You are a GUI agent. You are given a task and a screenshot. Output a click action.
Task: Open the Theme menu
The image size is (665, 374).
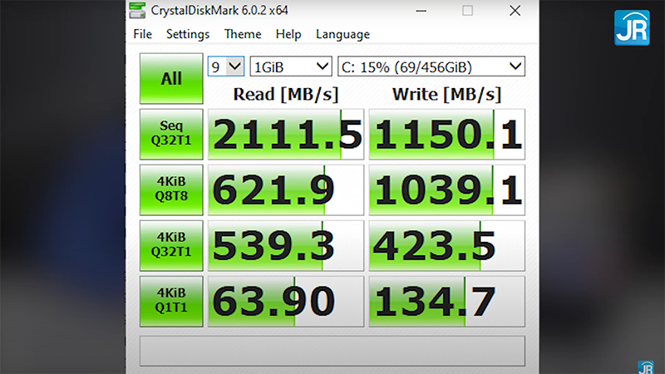click(243, 34)
